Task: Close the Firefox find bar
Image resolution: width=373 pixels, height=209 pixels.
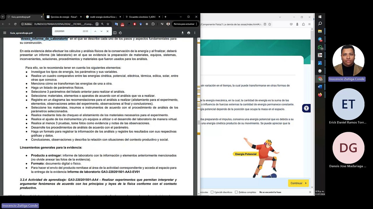Action: click(x=310, y=192)
